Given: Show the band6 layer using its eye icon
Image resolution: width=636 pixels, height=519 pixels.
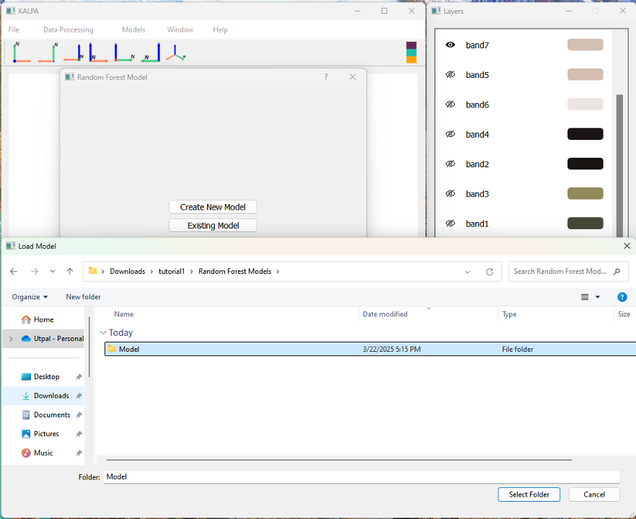Looking at the screenshot, I should point(450,105).
